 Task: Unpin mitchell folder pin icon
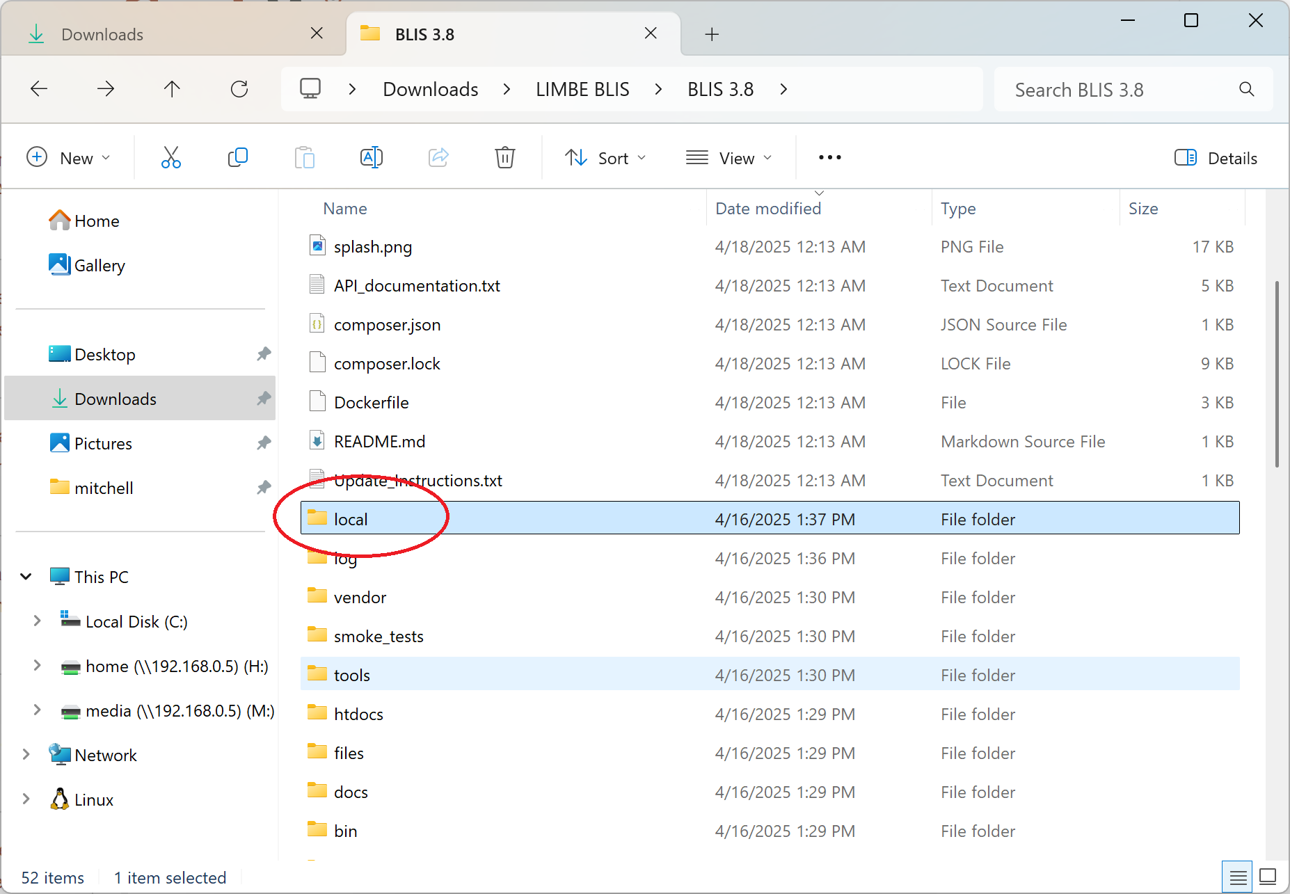[264, 488]
